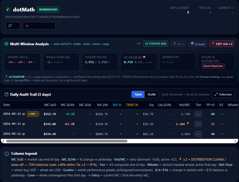Click the Tier dash box in the 2026-09-14 row
Screen dimensions: 239x182
[x=198, y=114]
